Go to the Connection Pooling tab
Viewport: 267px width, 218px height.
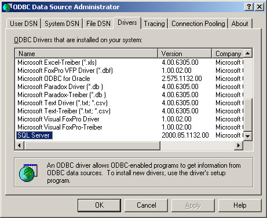[x=198, y=24]
